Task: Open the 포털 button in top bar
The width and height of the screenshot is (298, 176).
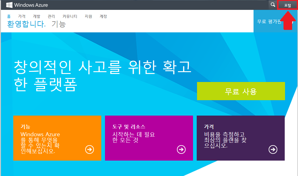Action: 288,5
